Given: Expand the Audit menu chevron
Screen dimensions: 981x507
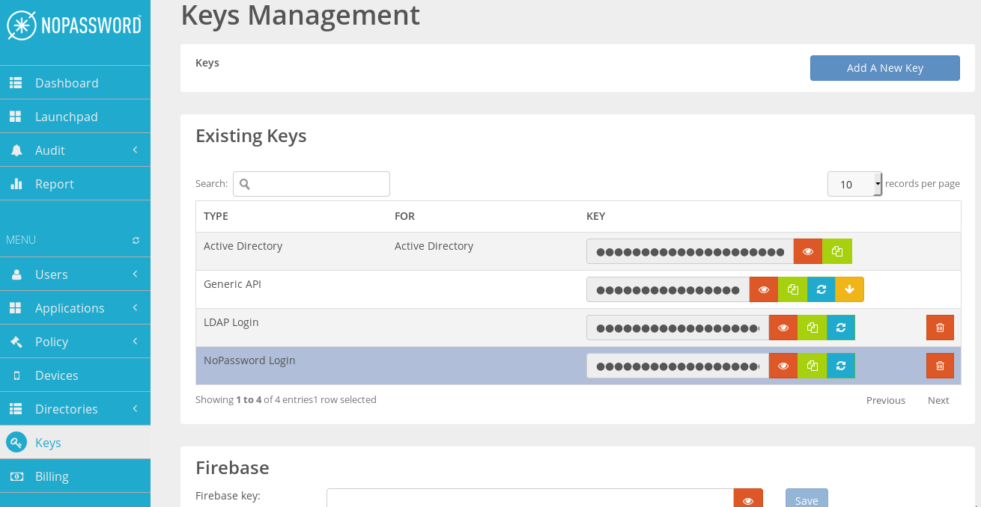Looking at the screenshot, I should [136, 150].
